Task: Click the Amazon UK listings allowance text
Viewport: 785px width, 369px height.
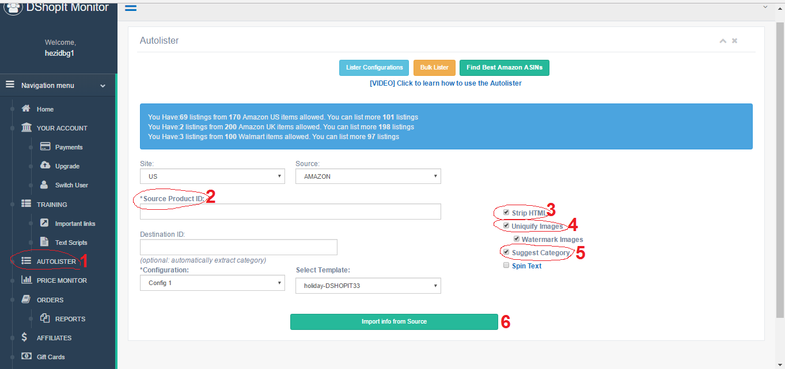Action: [x=281, y=127]
